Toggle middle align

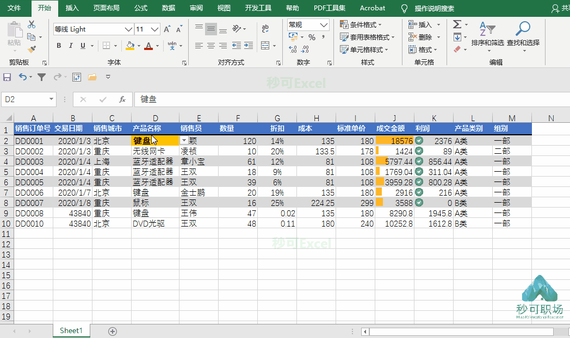point(211,29)
